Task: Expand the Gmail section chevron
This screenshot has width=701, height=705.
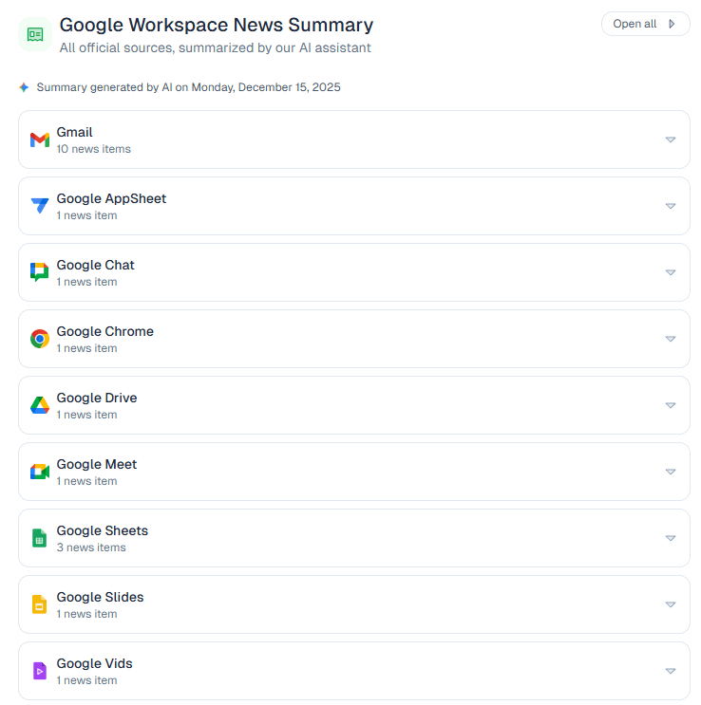Action: coord(670,139)
